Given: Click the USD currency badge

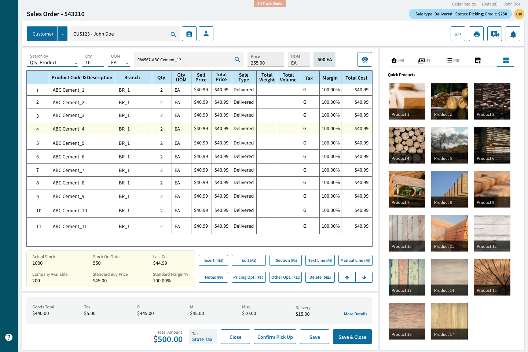Looking at the screenshot, I should 519,14.
